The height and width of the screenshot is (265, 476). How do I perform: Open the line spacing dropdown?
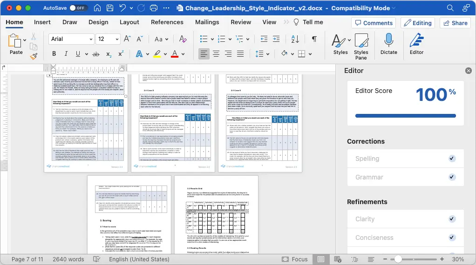click(262, 54)
